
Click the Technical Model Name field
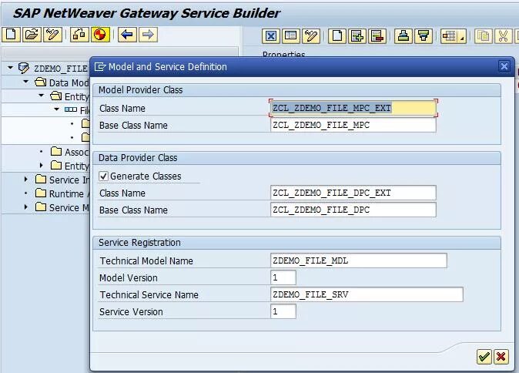point(359,260)
